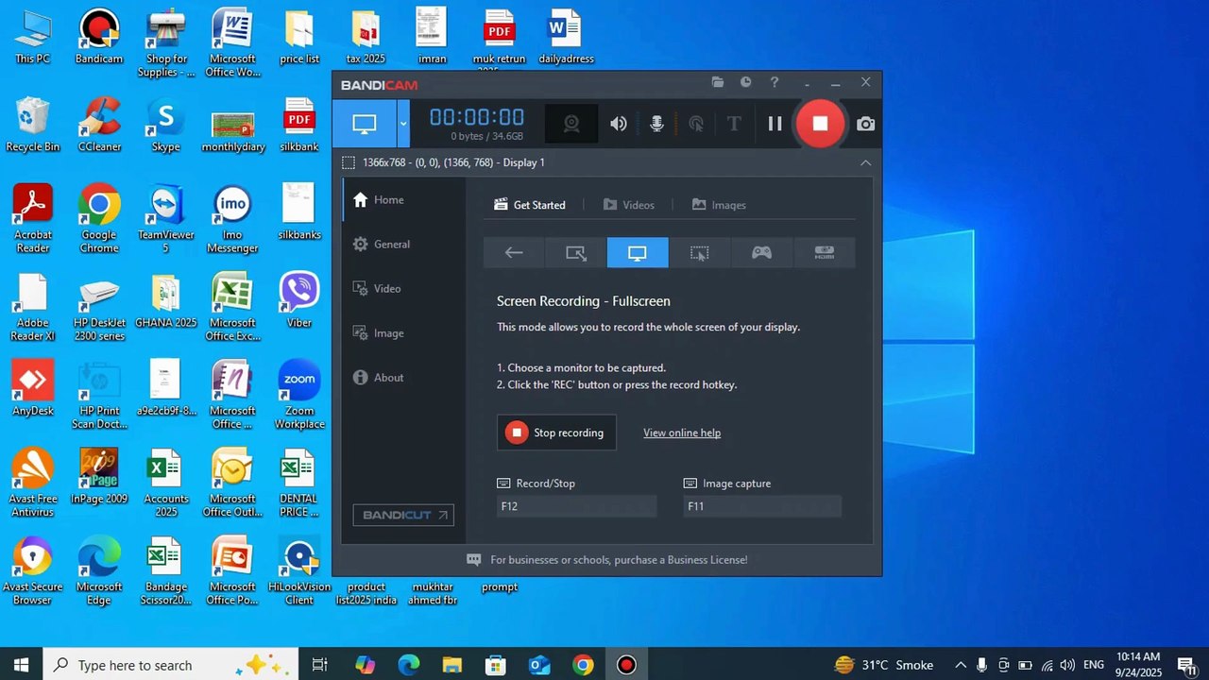Viewport: 1209px width, 680px height.
Task: Open File Explorer from the taskbar
Action: click(x=452, y=665)
